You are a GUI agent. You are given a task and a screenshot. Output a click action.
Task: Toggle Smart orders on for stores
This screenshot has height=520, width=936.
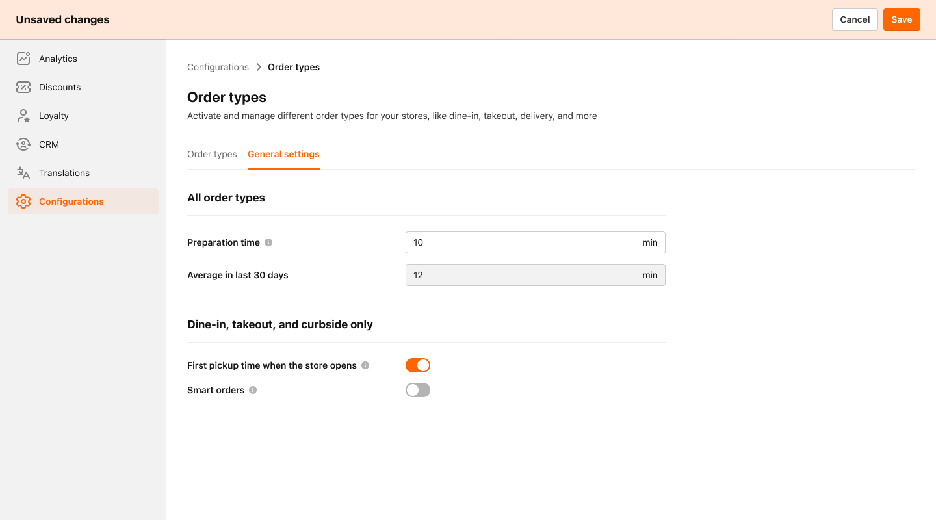[418, 390]
